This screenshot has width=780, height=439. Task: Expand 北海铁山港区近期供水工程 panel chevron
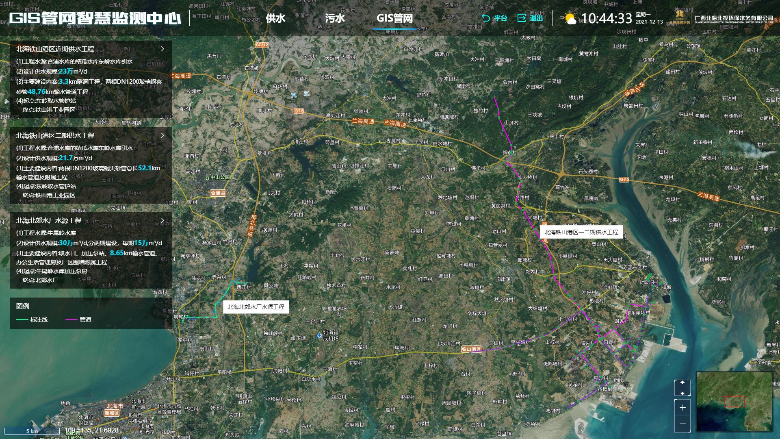pos(162,49)
